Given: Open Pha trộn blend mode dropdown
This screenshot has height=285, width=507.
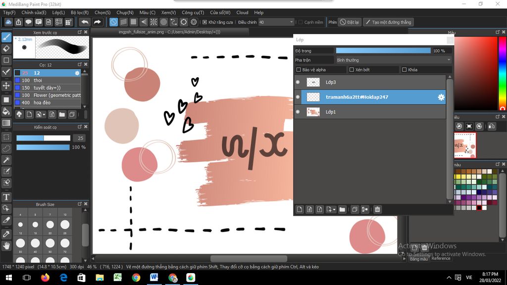Looking at the screenshot, I should click(x=393, y=60).
